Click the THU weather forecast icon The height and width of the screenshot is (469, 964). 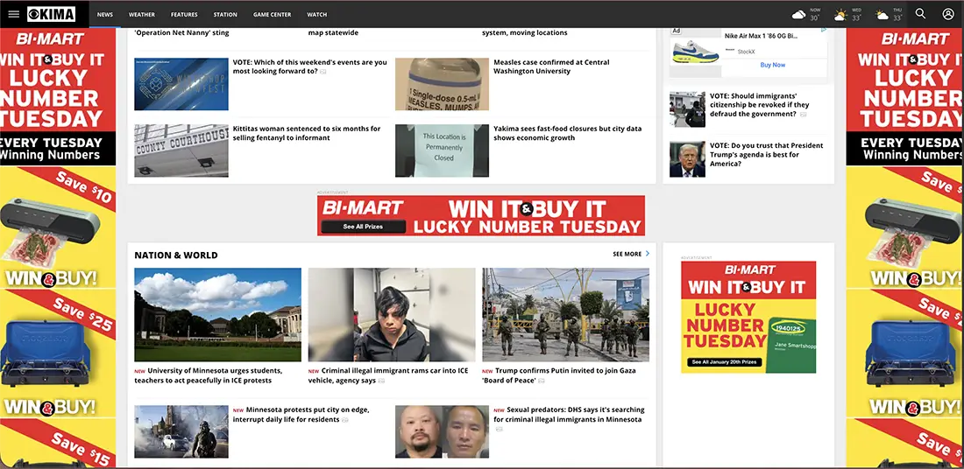pos(882,14)
